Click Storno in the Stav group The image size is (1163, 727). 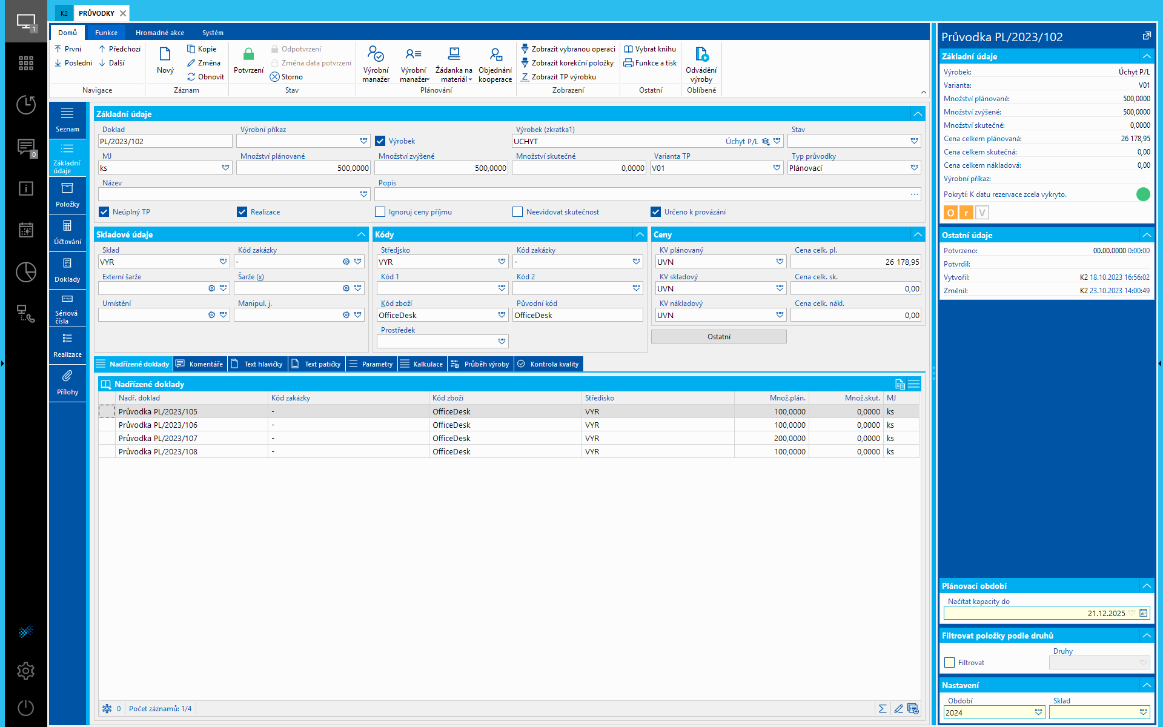pyautogui.click(x=287, y=77)
